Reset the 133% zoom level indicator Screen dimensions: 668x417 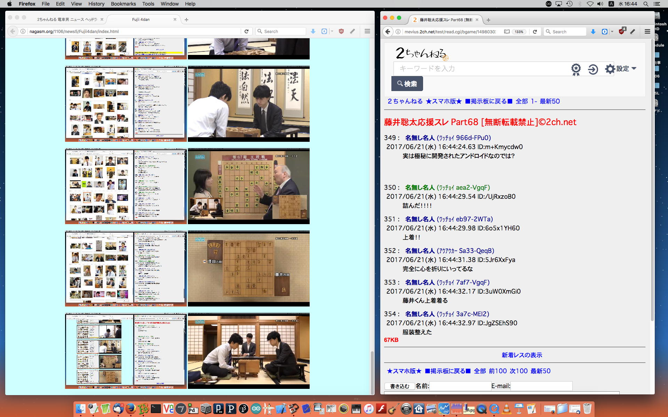[519, 32]
